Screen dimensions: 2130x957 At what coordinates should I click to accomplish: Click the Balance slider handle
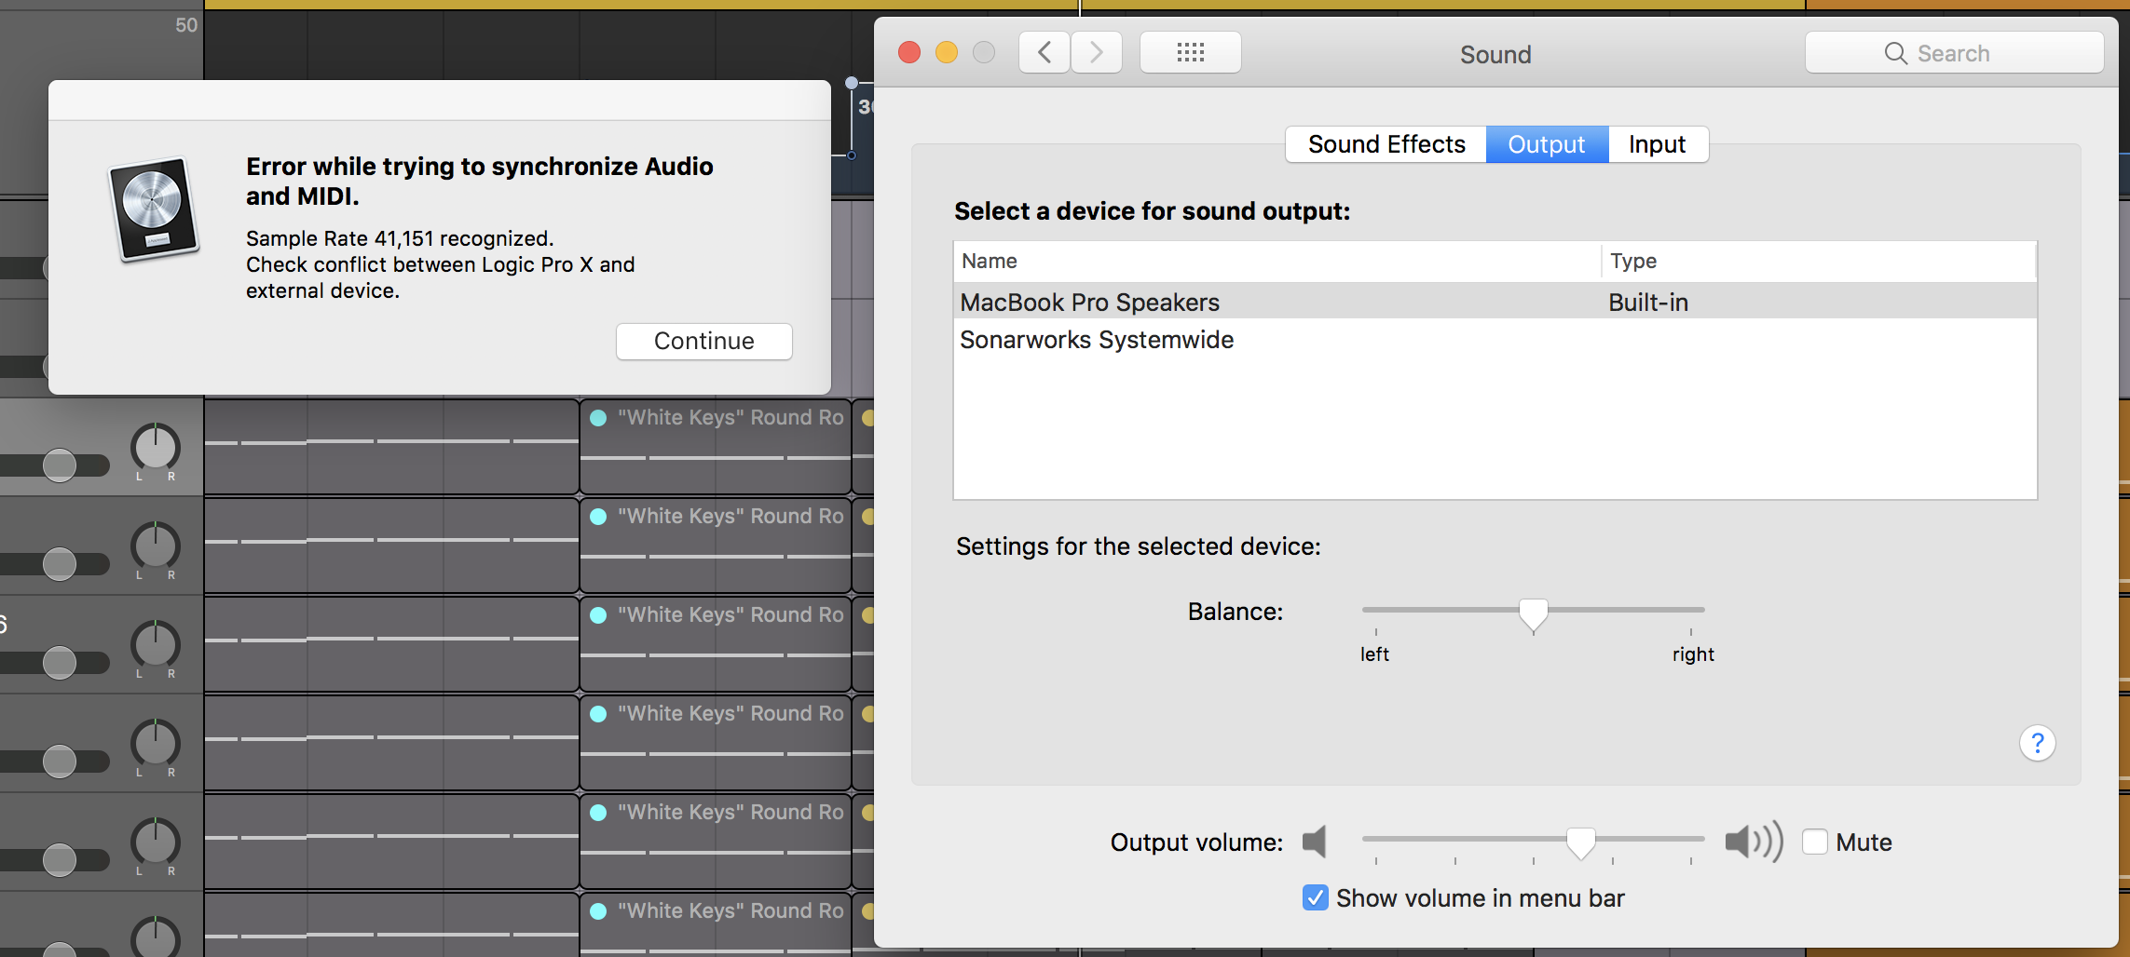(x=1533, y=613)
